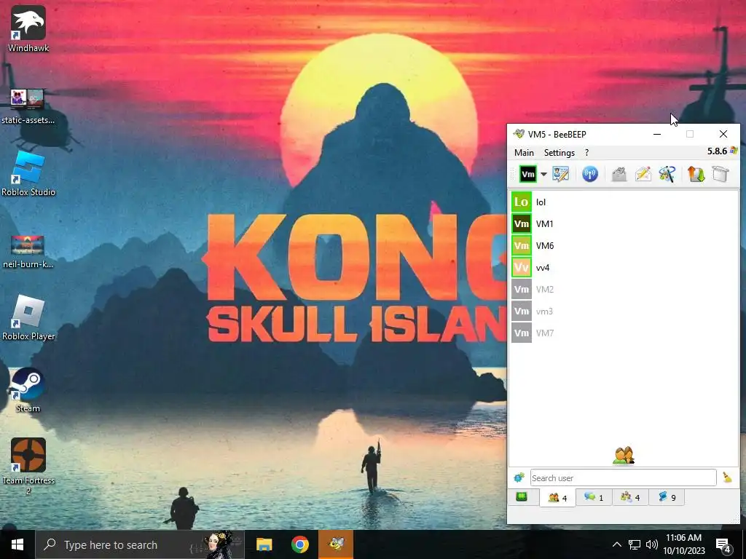Viewport: 746px width, 559px height.
Task: Open the Main menu
Action: 524,153
